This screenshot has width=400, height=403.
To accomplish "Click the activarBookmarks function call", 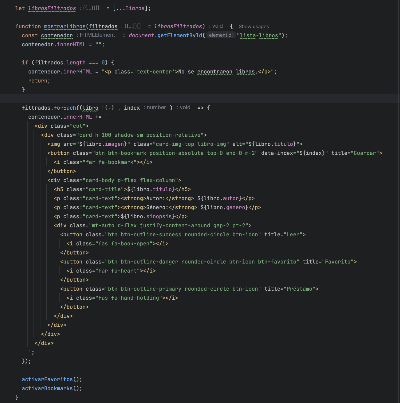I will pyautogui.click(x=47, y=388).
